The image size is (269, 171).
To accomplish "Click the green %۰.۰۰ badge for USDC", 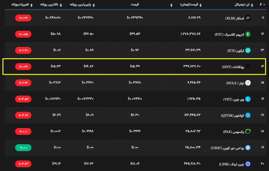I will pyautogui.click(x=23, y=148).
